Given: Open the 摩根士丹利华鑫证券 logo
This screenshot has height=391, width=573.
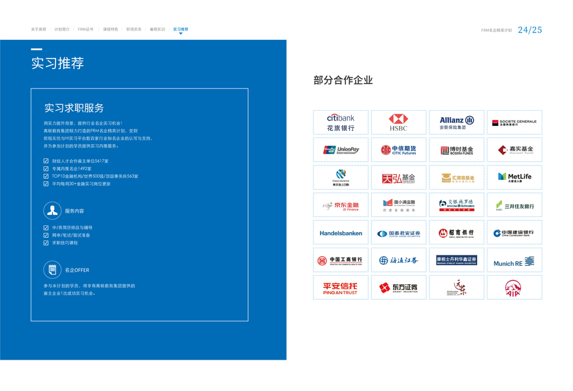Looking at the screenshot, I should tap(456, 261).
